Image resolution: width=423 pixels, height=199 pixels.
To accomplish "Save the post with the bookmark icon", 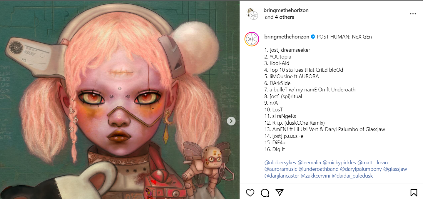I will click(414, 193).
